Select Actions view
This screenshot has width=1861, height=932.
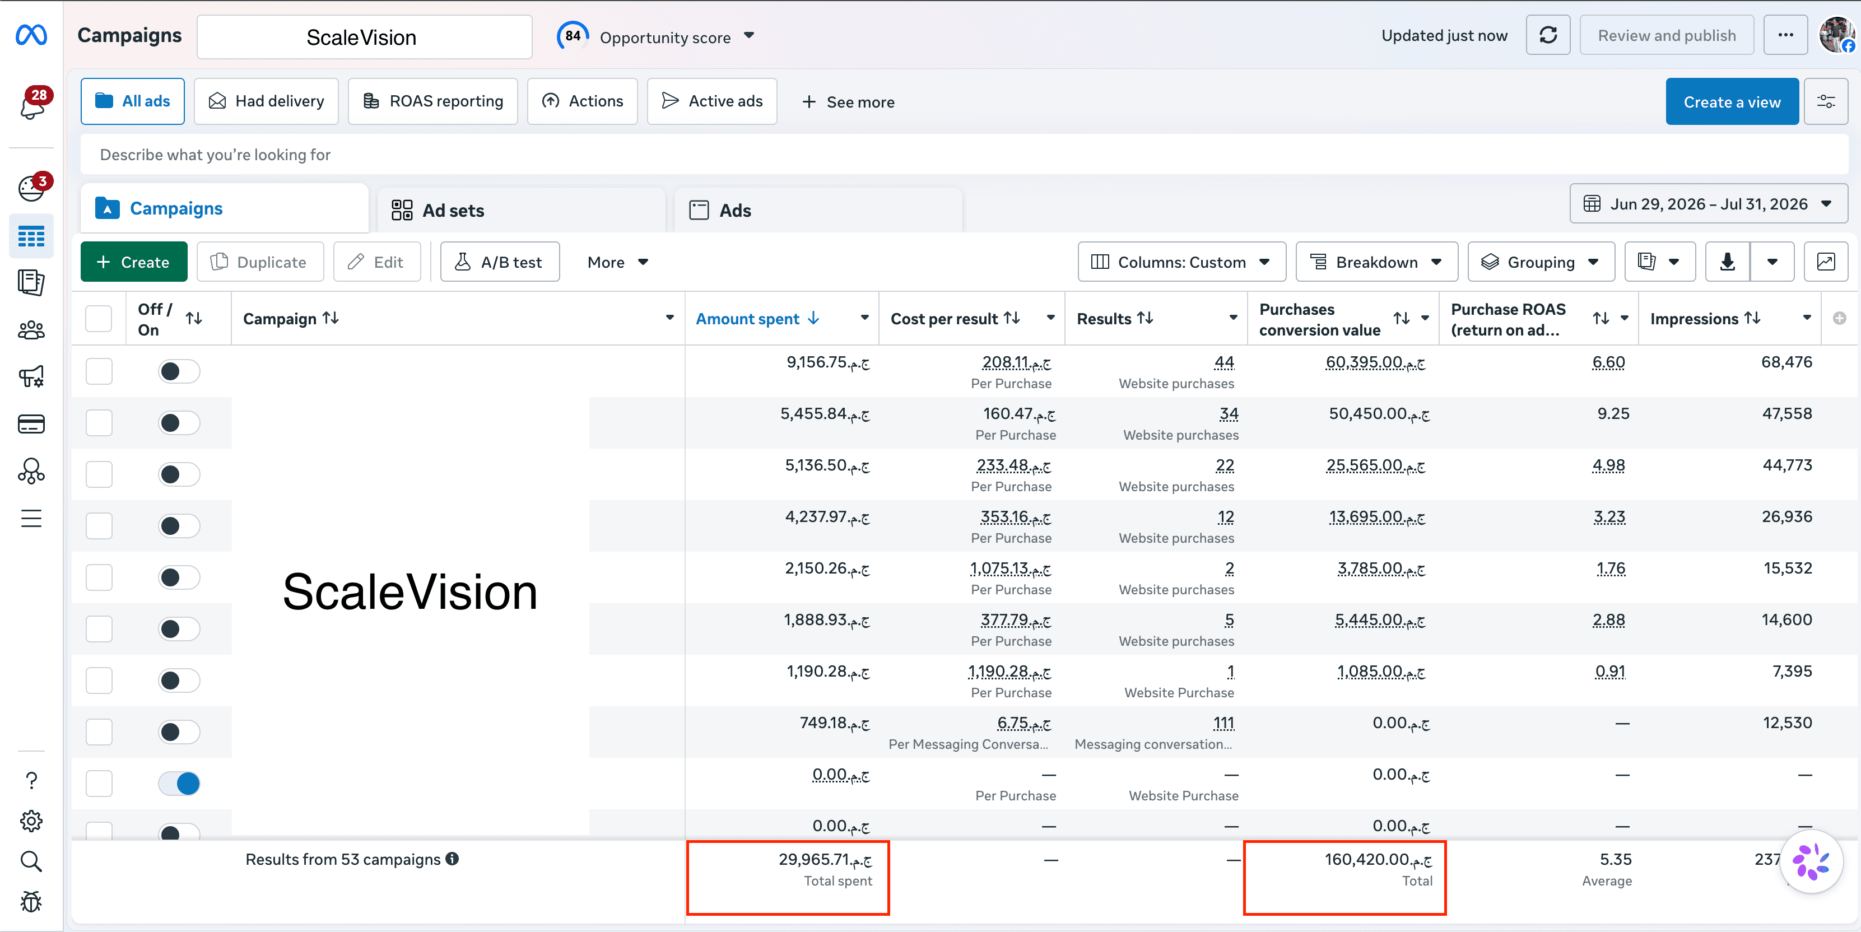pyautogui.click(x=582, y=101)
